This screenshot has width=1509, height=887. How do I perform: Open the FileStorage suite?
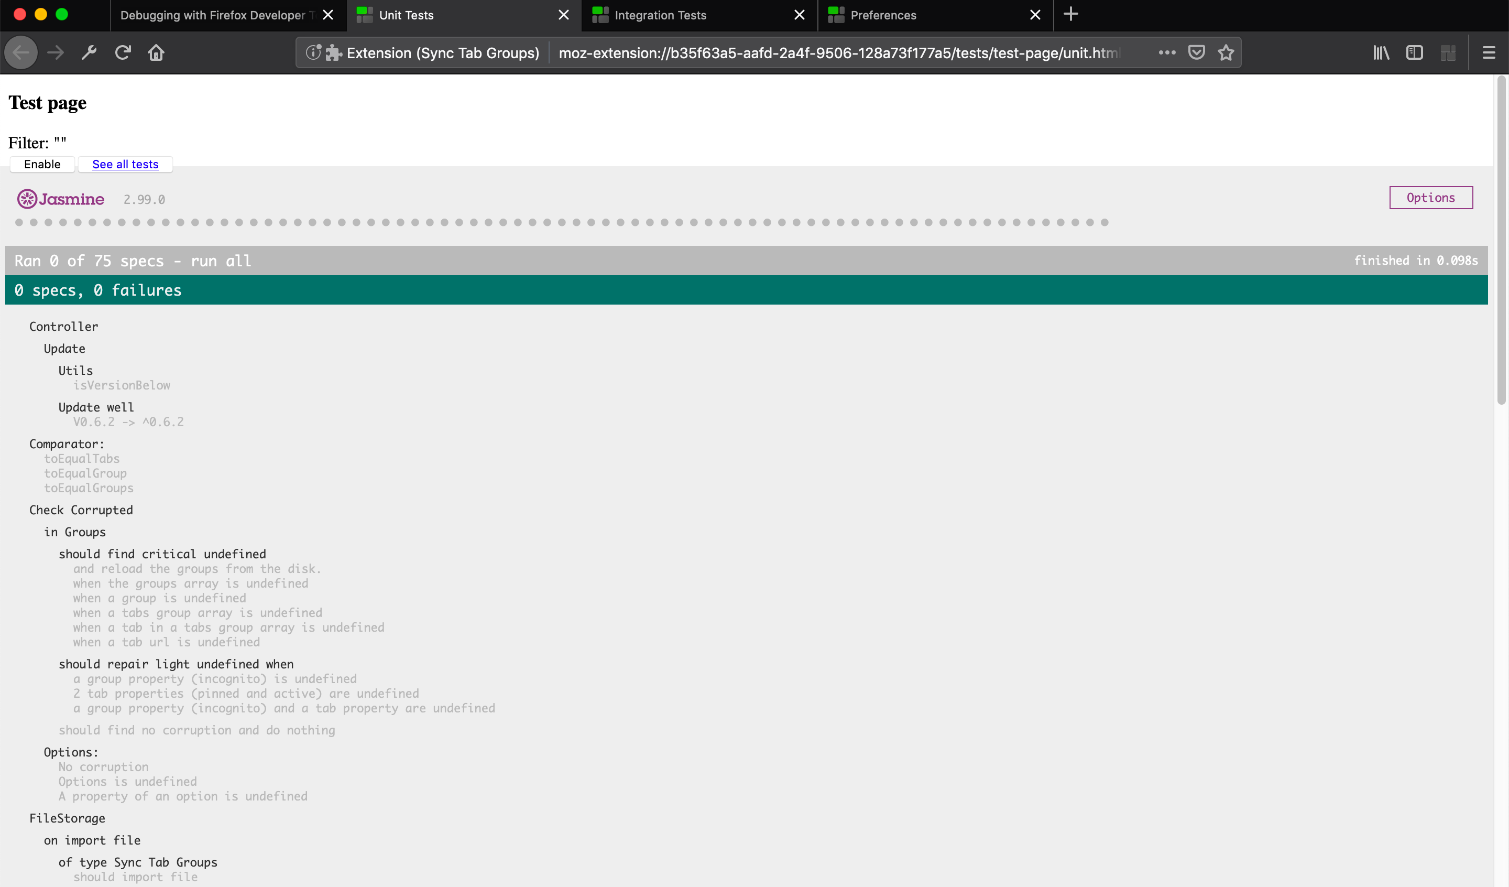67,819
